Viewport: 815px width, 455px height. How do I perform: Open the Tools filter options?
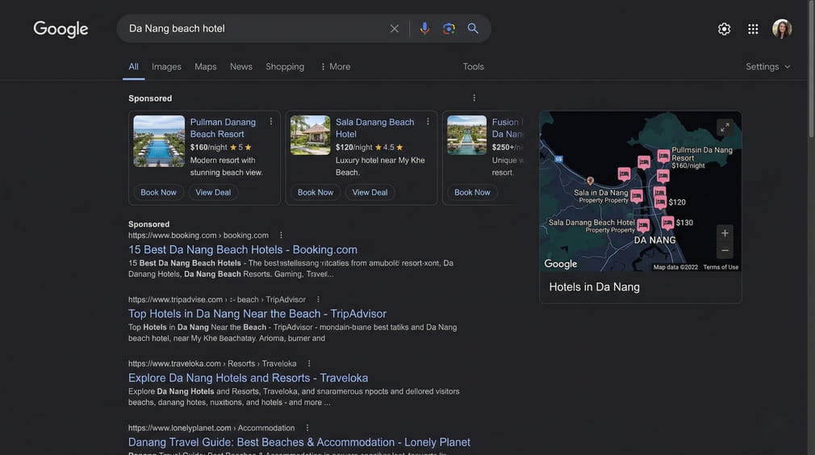click(473, 66)
